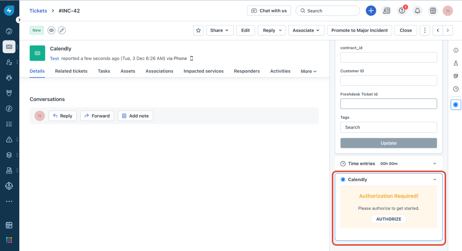The width and height of the screenshot is (462, 251).
Task: Switch to the Tasks tab
Action: [x=104, y=71]
